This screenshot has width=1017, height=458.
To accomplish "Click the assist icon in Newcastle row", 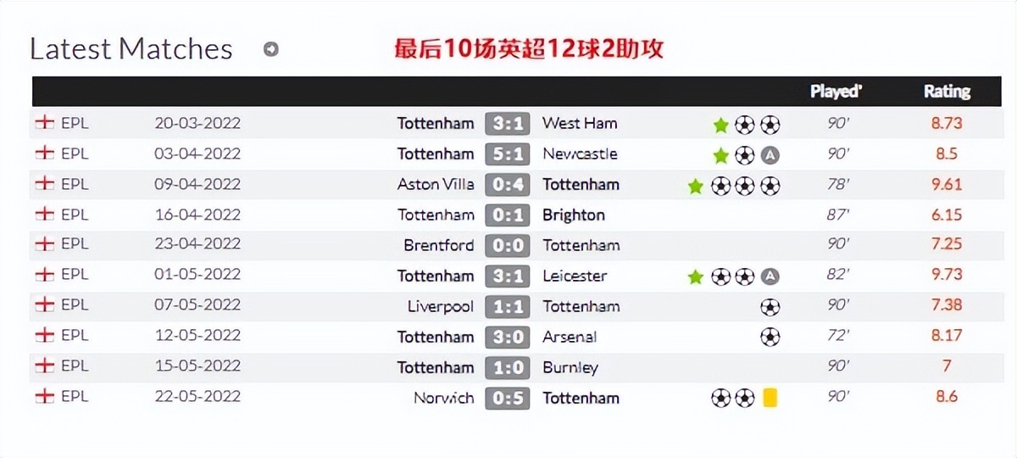I will 770,155.
